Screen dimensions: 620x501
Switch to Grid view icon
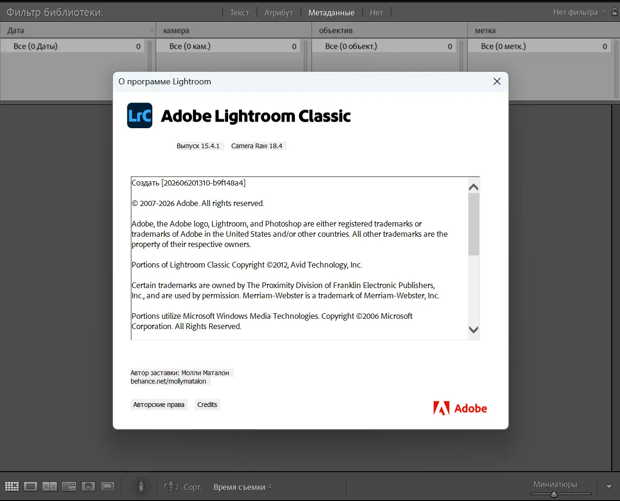coord(12,487)
